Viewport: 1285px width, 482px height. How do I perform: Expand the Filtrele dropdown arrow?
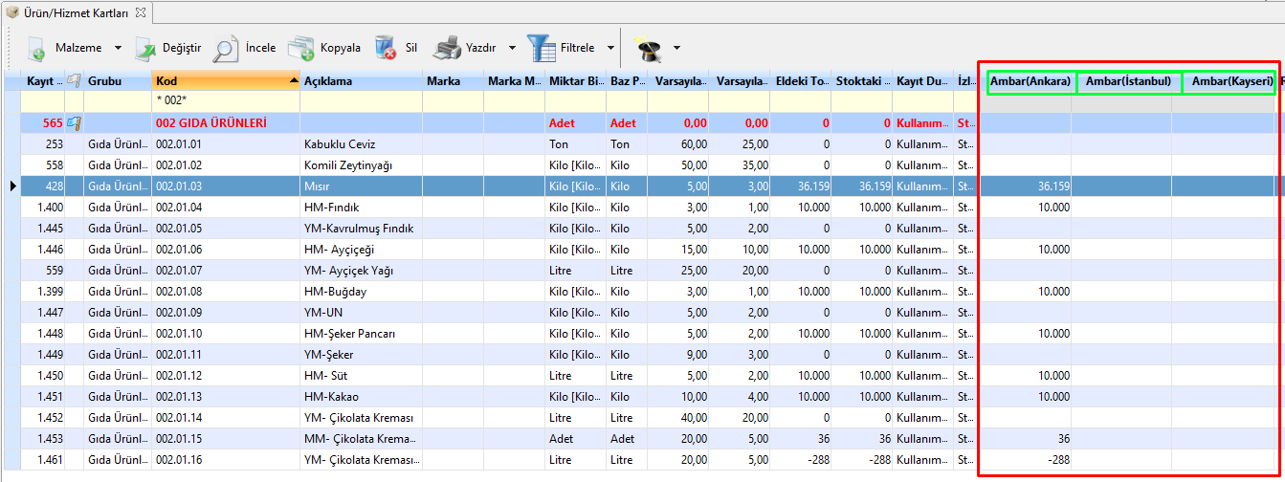[x=610, y=48]
